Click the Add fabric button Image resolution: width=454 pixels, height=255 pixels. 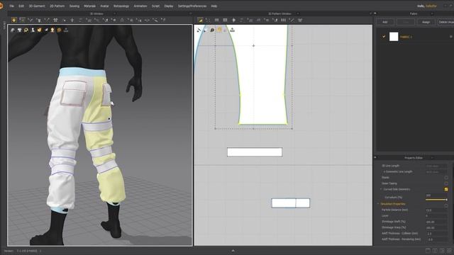pos(384,22)
